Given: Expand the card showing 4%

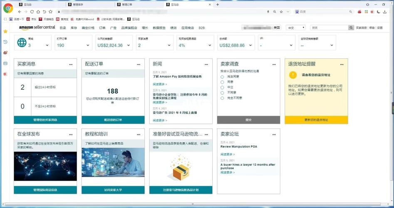Looking at the screenshot, I should (x=210, y=45).
